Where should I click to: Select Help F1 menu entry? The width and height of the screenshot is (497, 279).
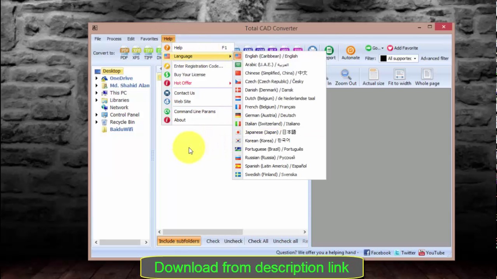click(x=197, y=48)
